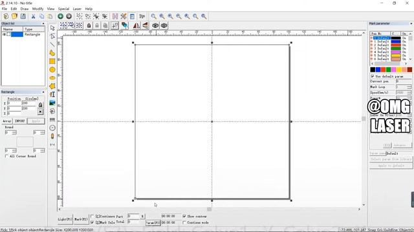Viewport: 414px width, 232px height.
Task: Select the Circle drawing tool
Action: 52,70
